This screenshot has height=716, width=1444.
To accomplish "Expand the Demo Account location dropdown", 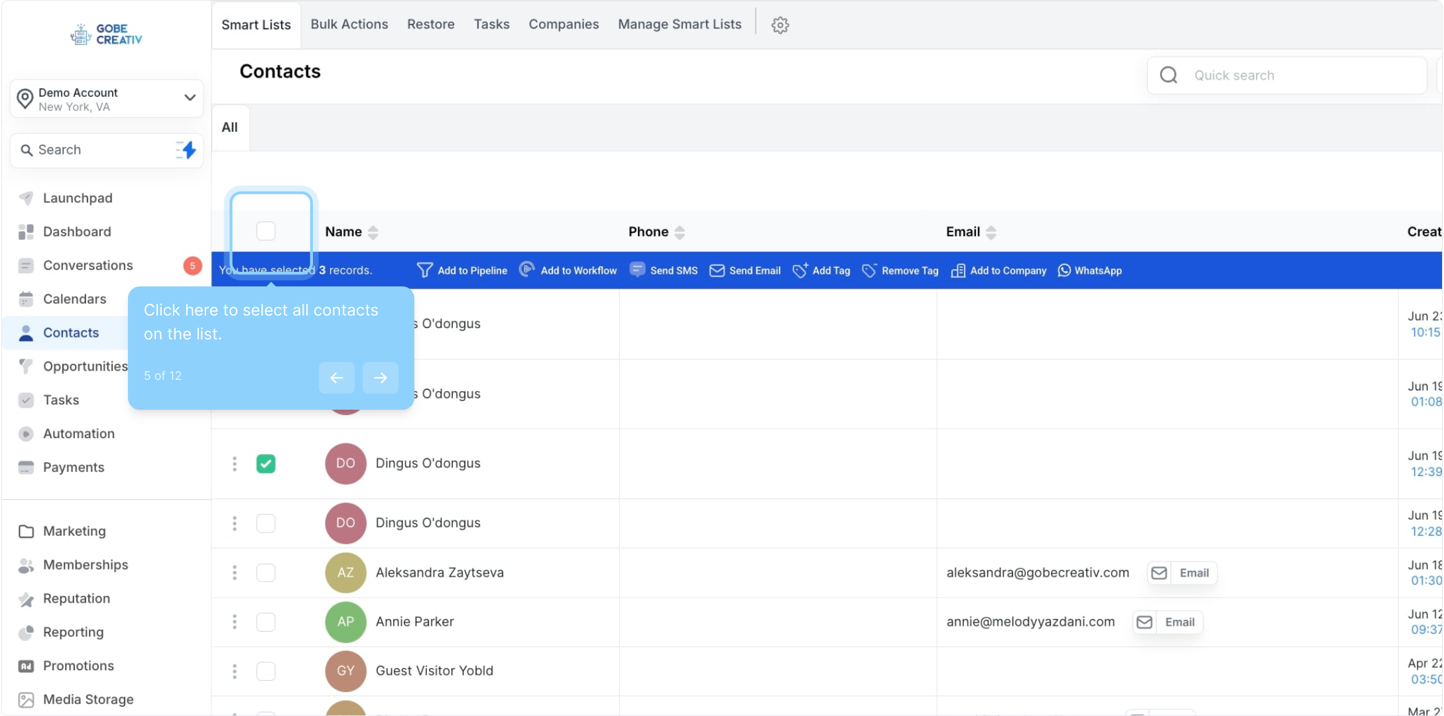I will click(190, 98).
